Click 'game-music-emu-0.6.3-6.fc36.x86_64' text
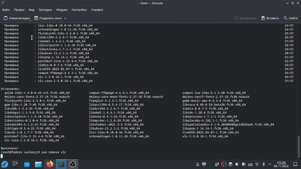 pyautogui.click(x=212, y=101)
